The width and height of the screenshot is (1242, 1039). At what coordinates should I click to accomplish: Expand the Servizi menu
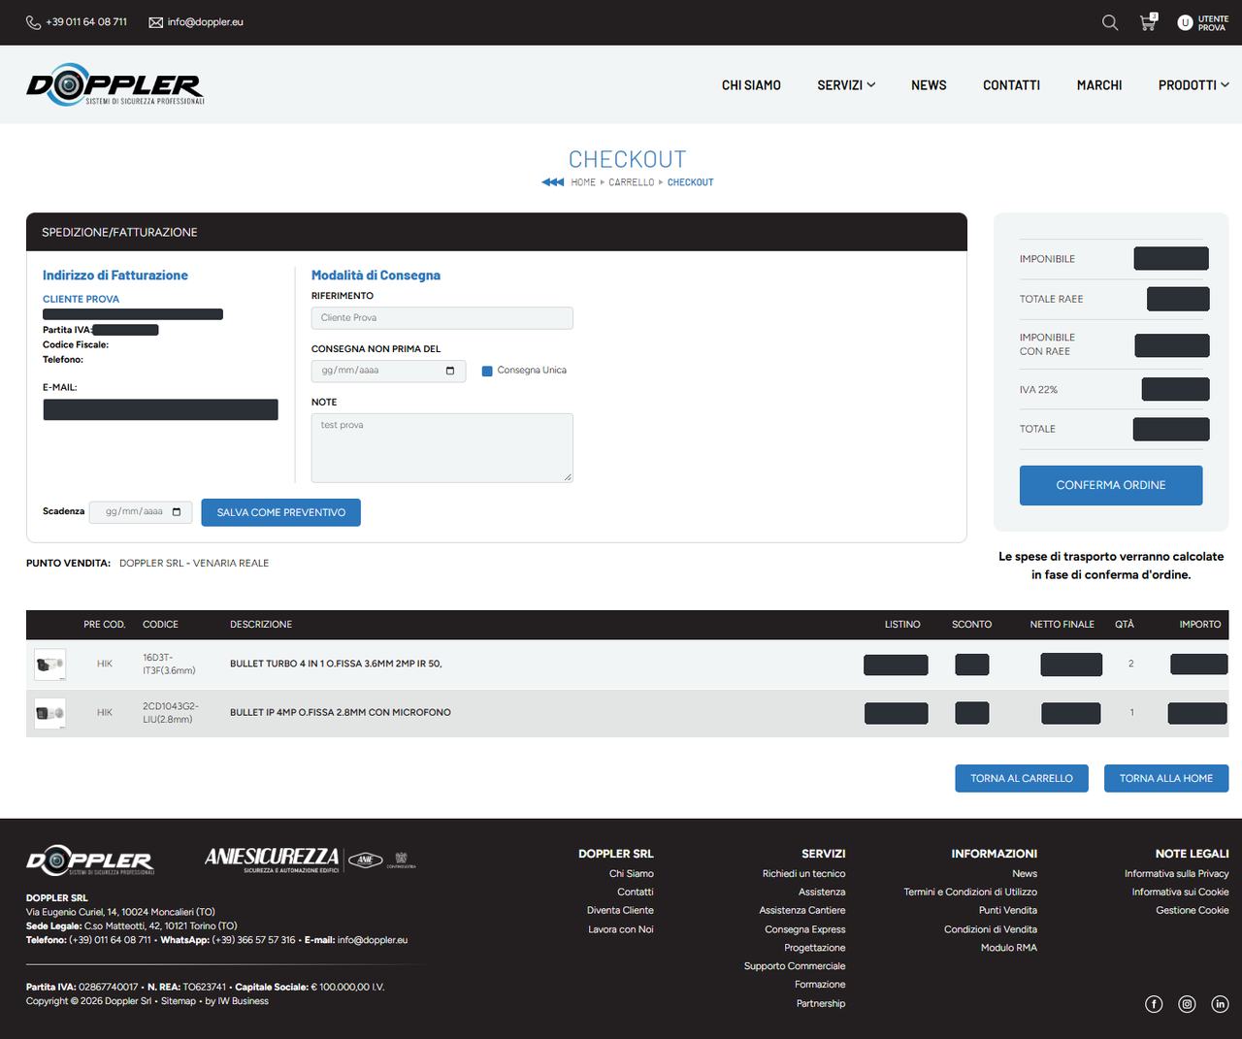pyautogui.click(x=846, y=85)
